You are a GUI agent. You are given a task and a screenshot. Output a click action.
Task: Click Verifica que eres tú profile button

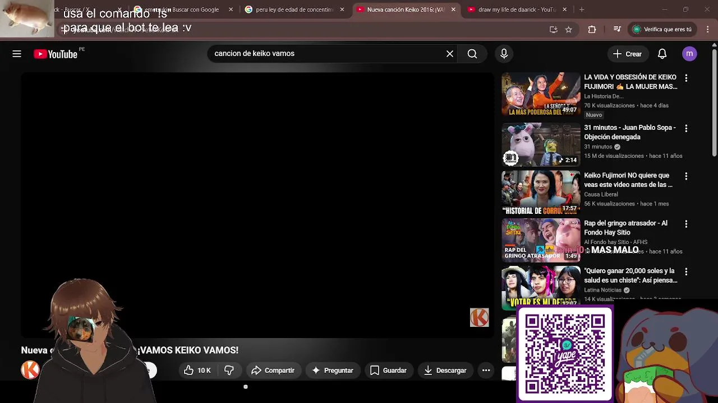[x=662, y=29]
